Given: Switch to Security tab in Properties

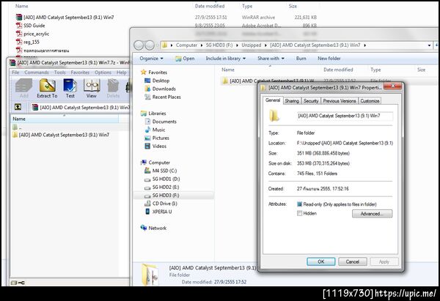Looking at the screenshot, I should click(311, 101).
